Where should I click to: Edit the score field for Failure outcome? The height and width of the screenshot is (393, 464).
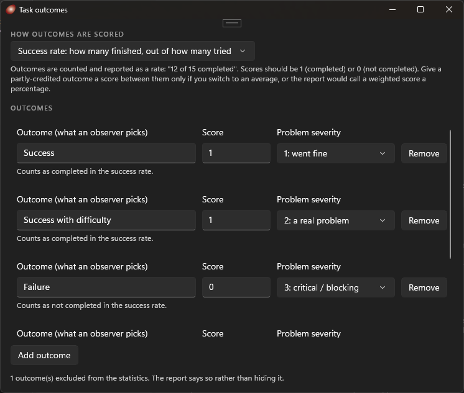tap(236, 287)
